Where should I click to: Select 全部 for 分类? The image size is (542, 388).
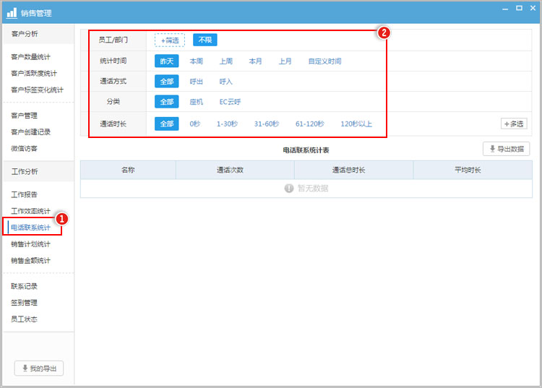pos(167,102)
